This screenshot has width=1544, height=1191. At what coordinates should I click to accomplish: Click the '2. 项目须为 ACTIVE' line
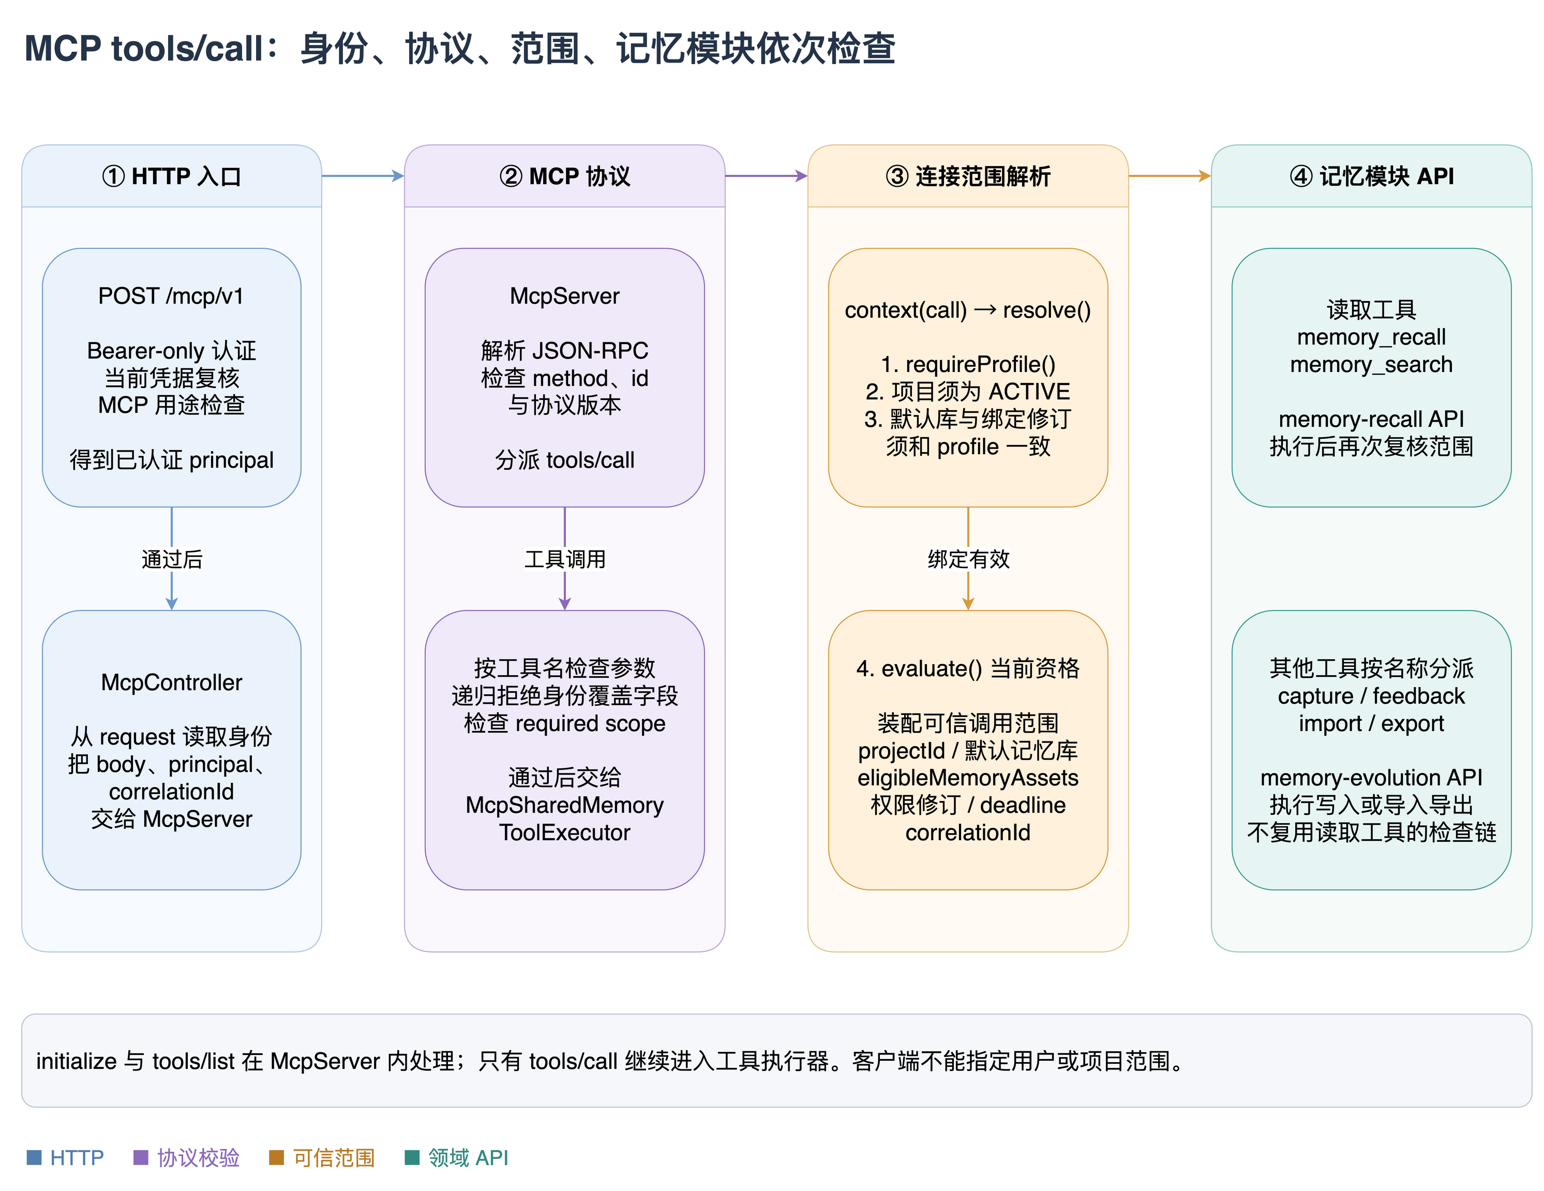click(x=968, y=392)
